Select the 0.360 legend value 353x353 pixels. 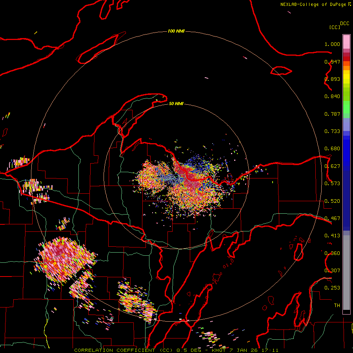coord(332,253)
